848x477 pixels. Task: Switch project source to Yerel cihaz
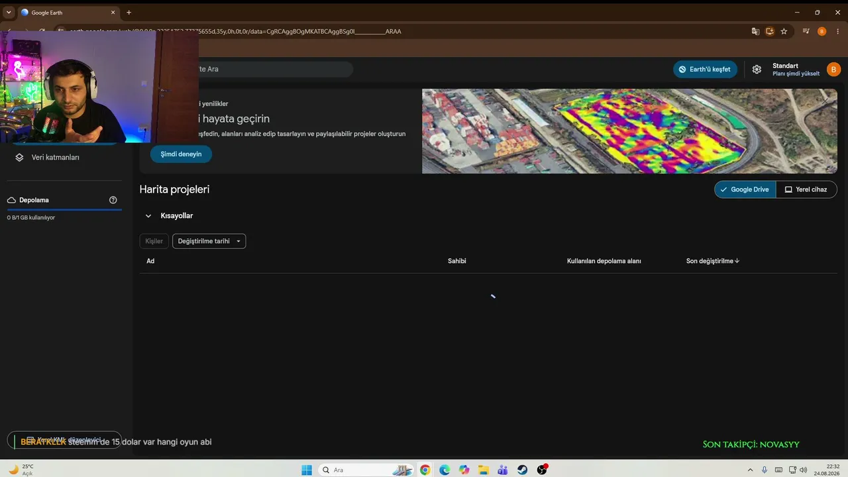tap(806, 189)
